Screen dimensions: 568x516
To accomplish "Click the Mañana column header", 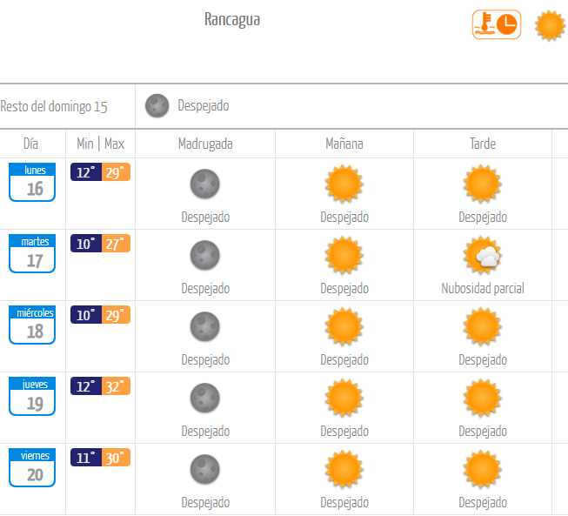I will click(x=344, y=144).
